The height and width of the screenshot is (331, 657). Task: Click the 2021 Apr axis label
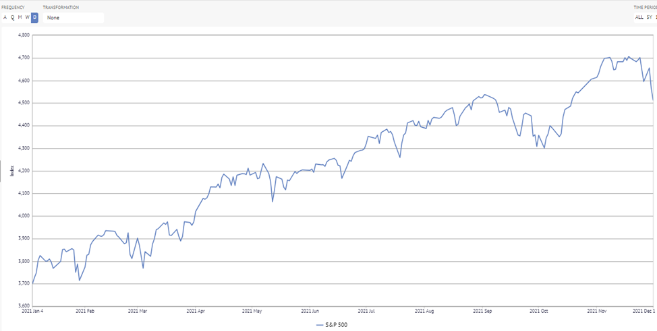click(196, 311)
